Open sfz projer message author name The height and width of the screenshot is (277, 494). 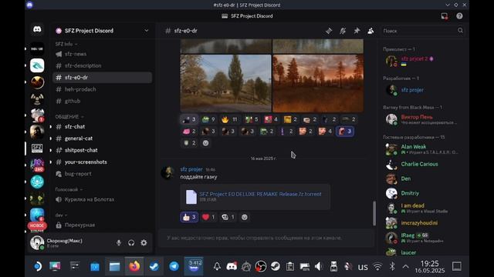(191, 169)
